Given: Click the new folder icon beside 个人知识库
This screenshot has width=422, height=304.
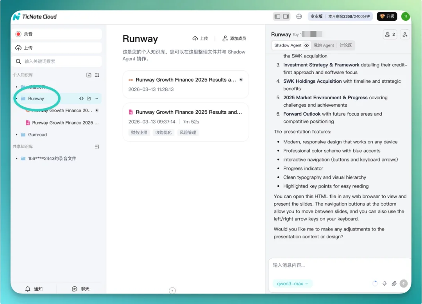Looking at the screenshot, I should pos(89,75).
